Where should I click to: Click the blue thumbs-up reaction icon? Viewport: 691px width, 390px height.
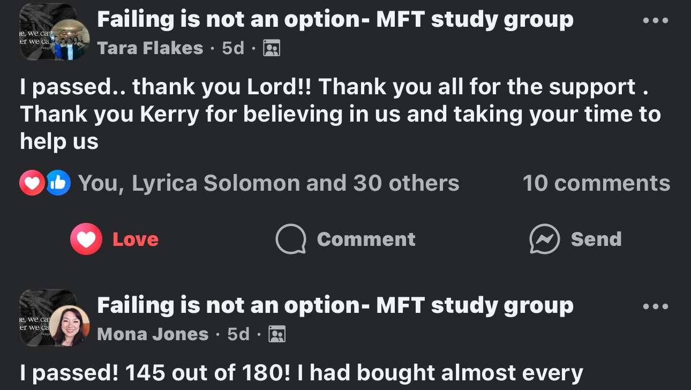(58, 183)
